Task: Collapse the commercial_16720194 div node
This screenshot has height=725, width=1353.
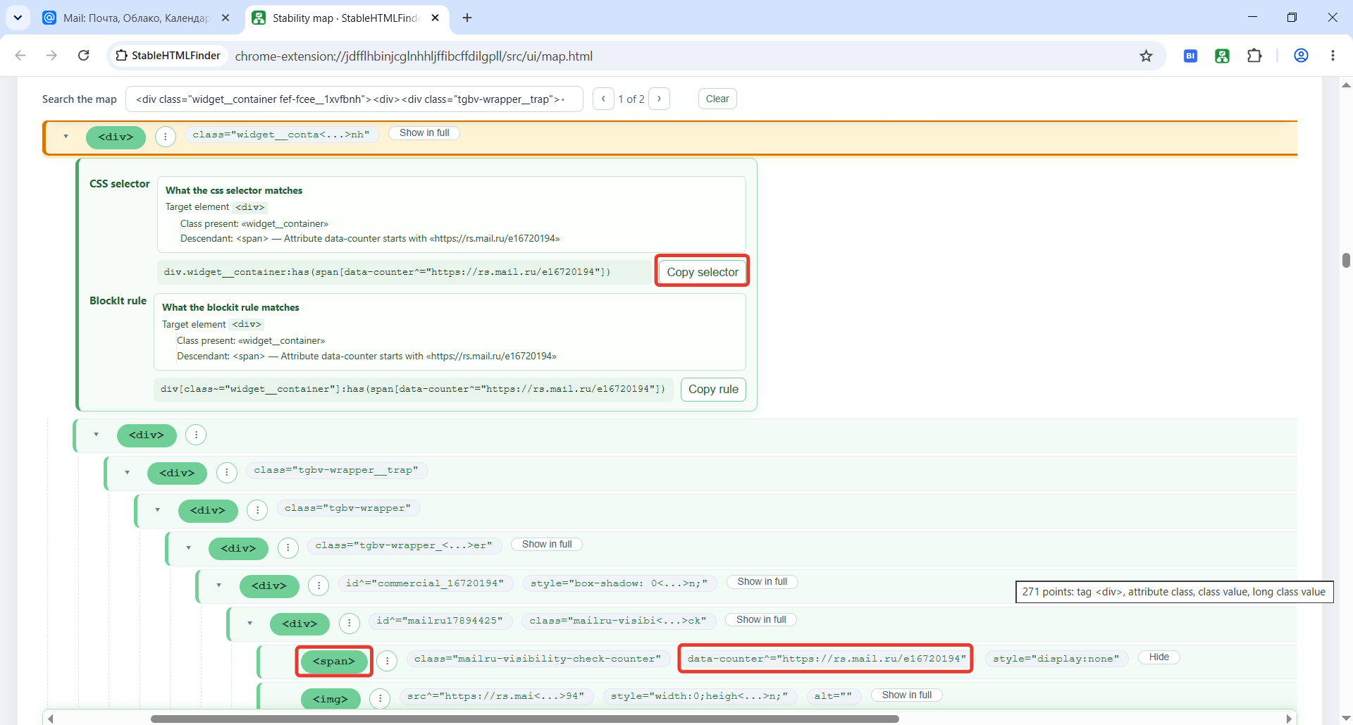Action: click(219, 585)
